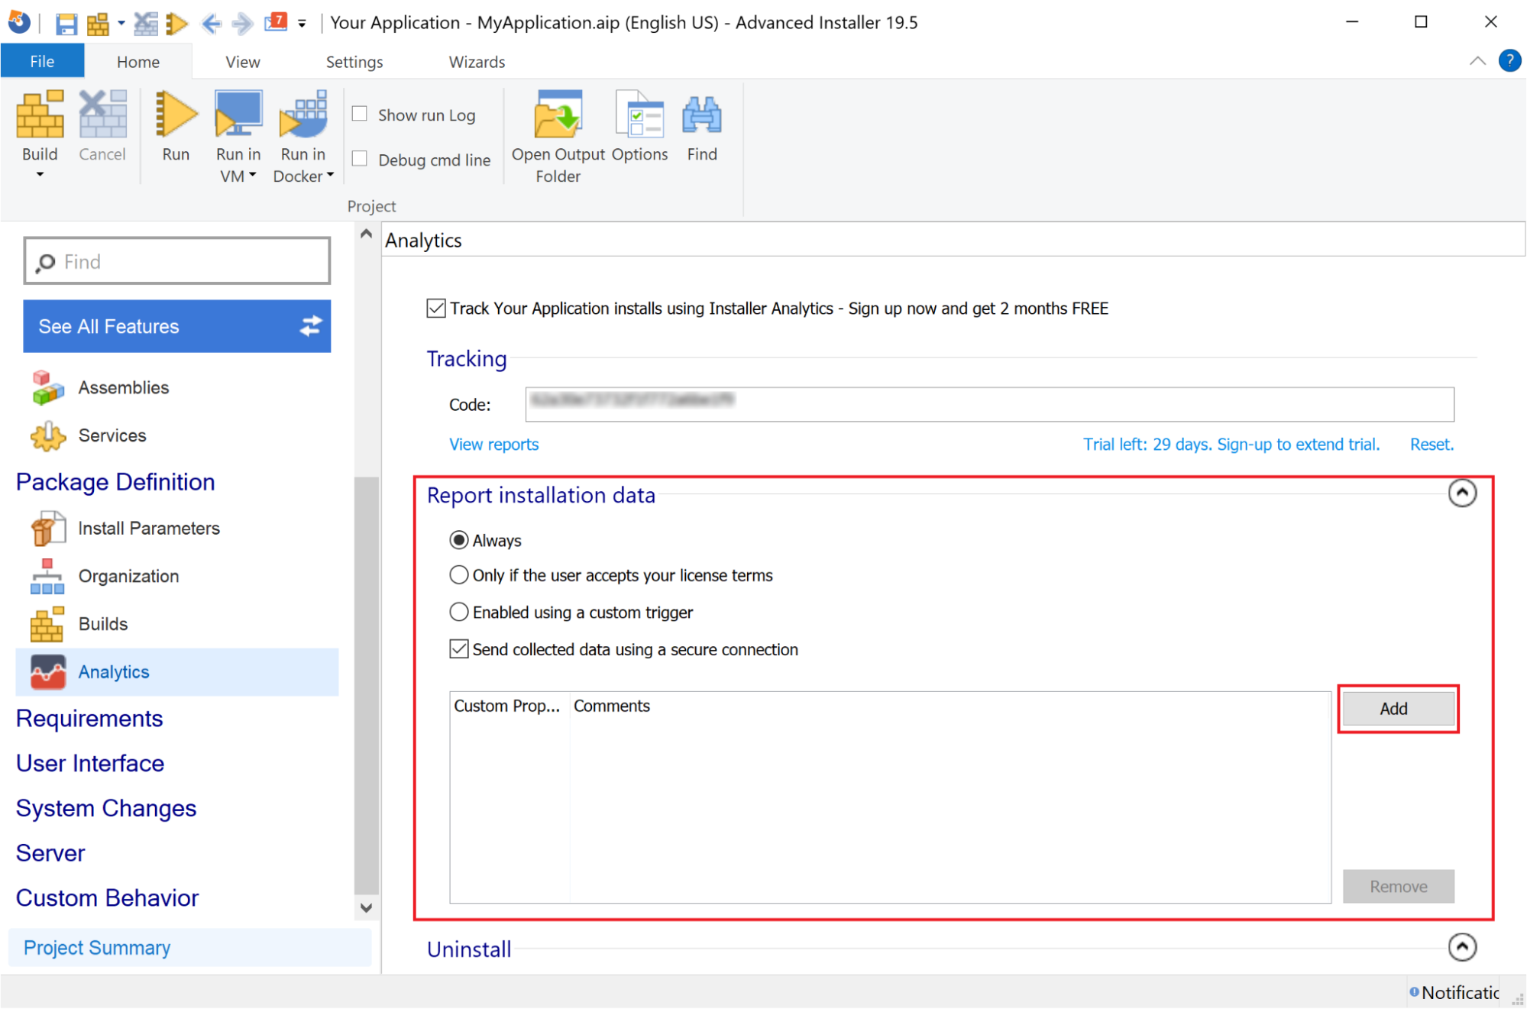Viewport: 1527px width, 1009px height.
Task: Expand the Run in Docker dropdown arrow
Action: [x=330, y=176]
